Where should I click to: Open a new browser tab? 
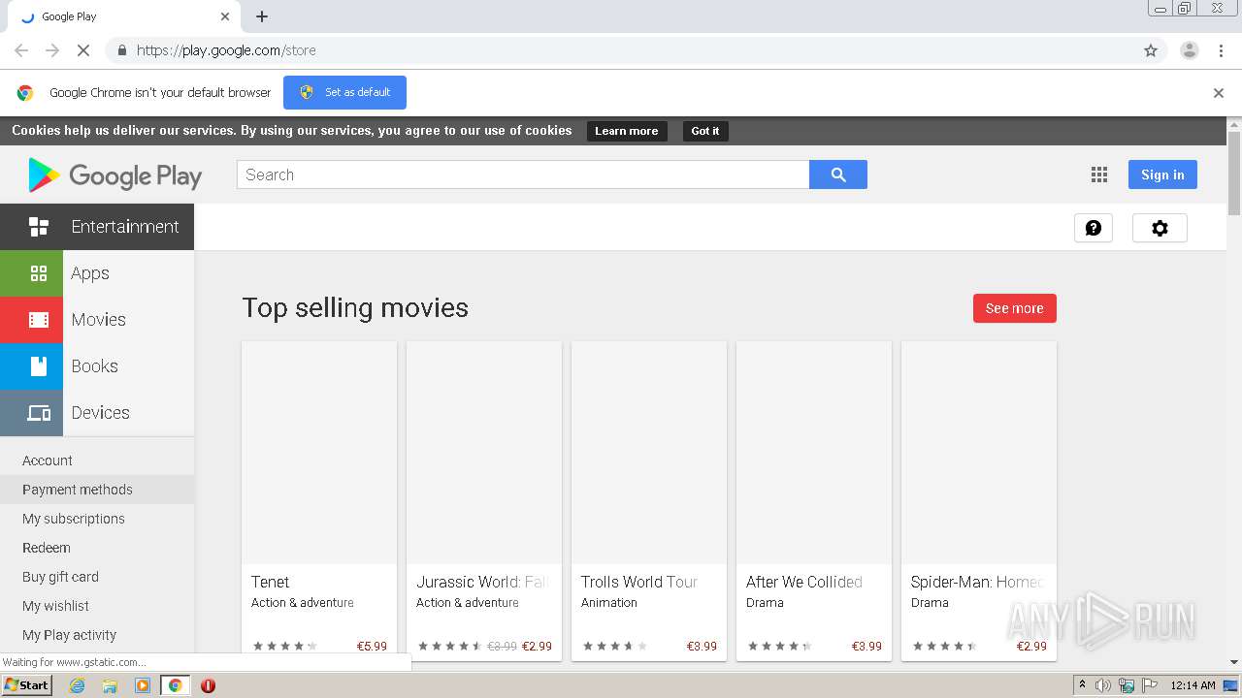click(262, 16)
